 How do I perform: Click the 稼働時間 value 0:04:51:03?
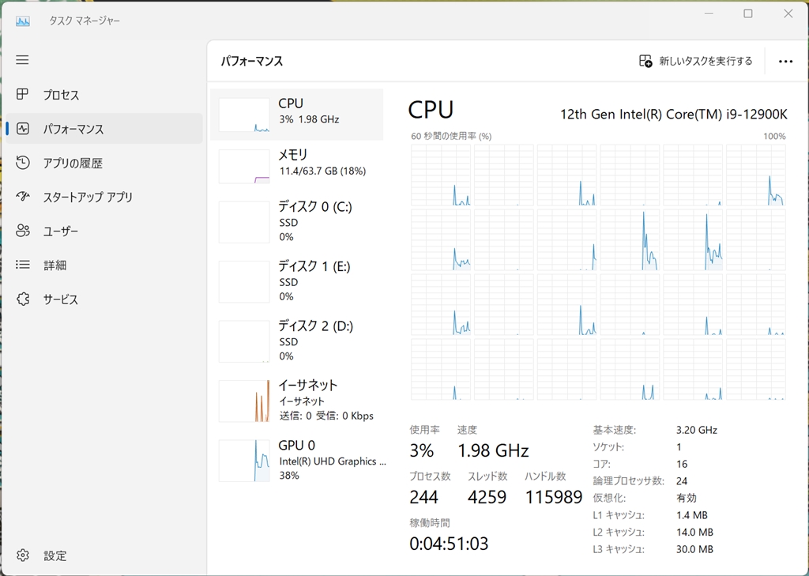click(449, 544)
